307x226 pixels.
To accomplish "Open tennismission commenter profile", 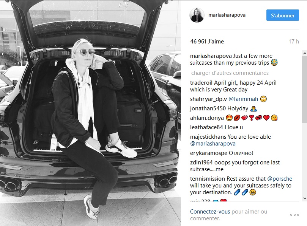I will [207, 179].
